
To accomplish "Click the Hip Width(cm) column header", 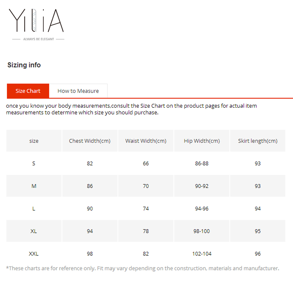I will click(x=202, y=141).
